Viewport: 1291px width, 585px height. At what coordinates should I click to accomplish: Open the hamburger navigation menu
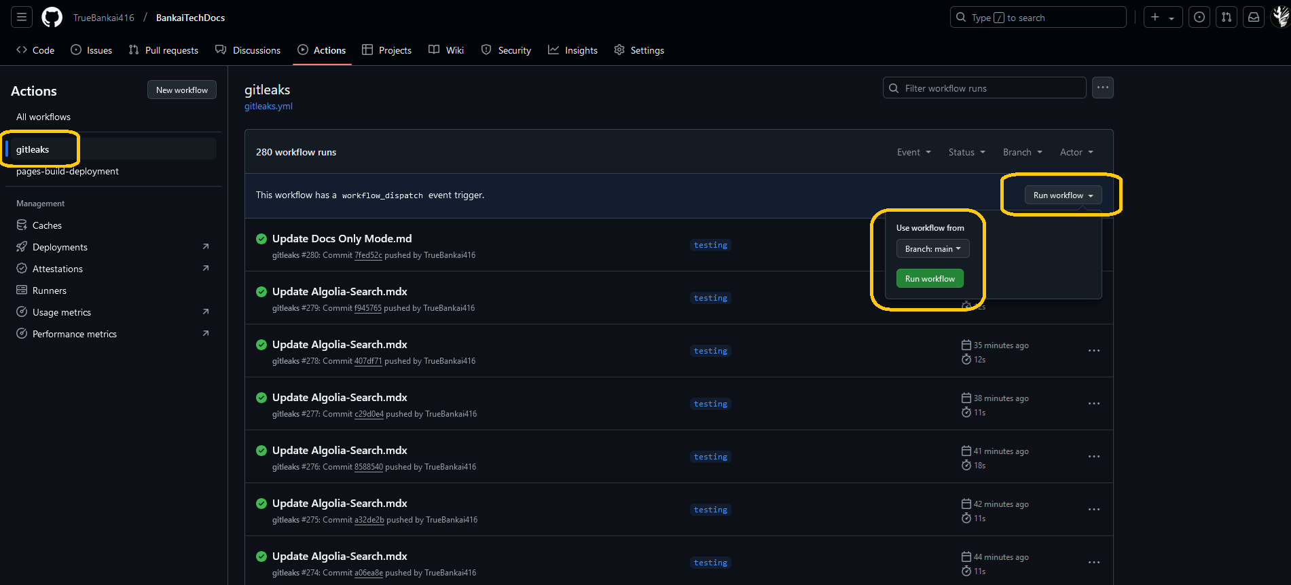pos(22,18)
